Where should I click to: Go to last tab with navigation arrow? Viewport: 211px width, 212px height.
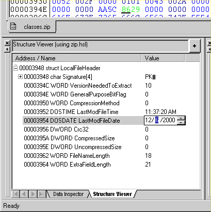point(41,194)
